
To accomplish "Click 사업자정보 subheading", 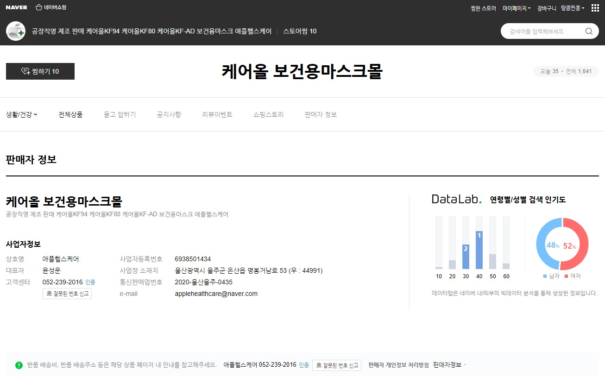I will tap(23, 244).
